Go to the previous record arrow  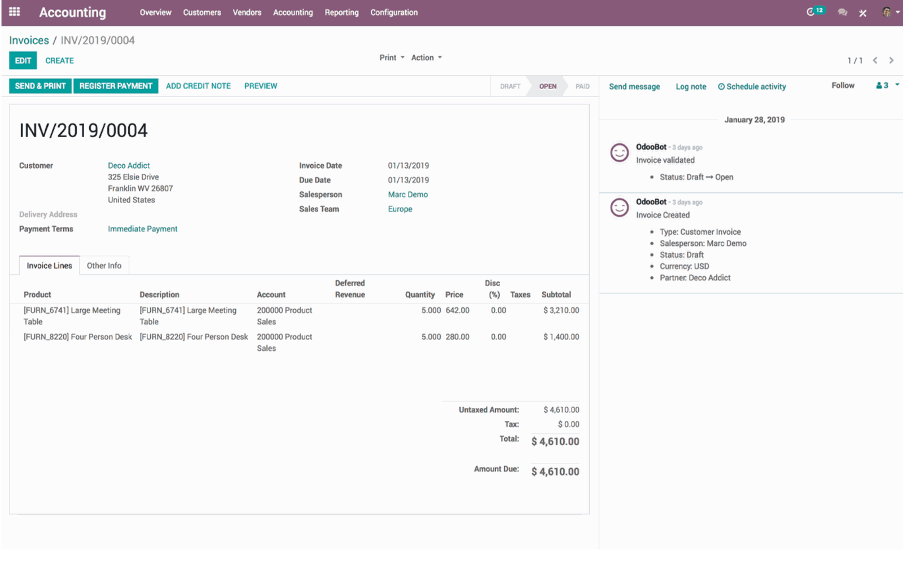point(875,60)
